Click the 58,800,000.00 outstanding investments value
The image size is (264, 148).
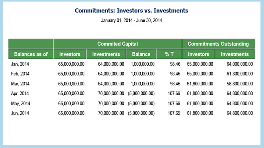[240, 84]
